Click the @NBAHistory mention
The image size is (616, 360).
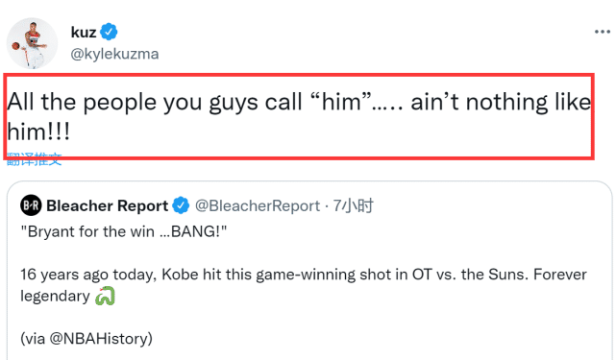99,339
